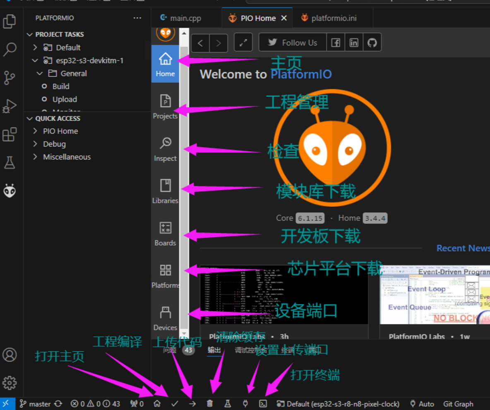
Task: Click the GitHub icon in PIO Home toolbar
Action: [x=372, y=43]
